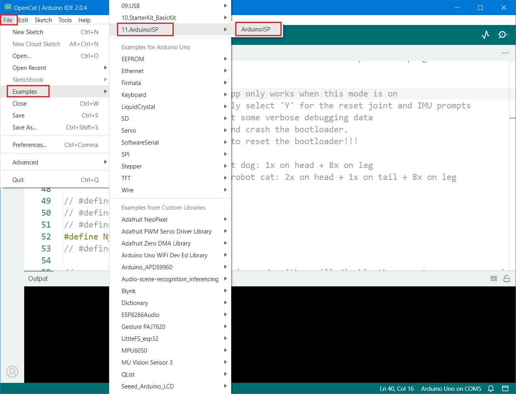Click the Ln 40, Col 16 cursor position
This screenshot has height=394, width=516.
(x=397, y=388)
